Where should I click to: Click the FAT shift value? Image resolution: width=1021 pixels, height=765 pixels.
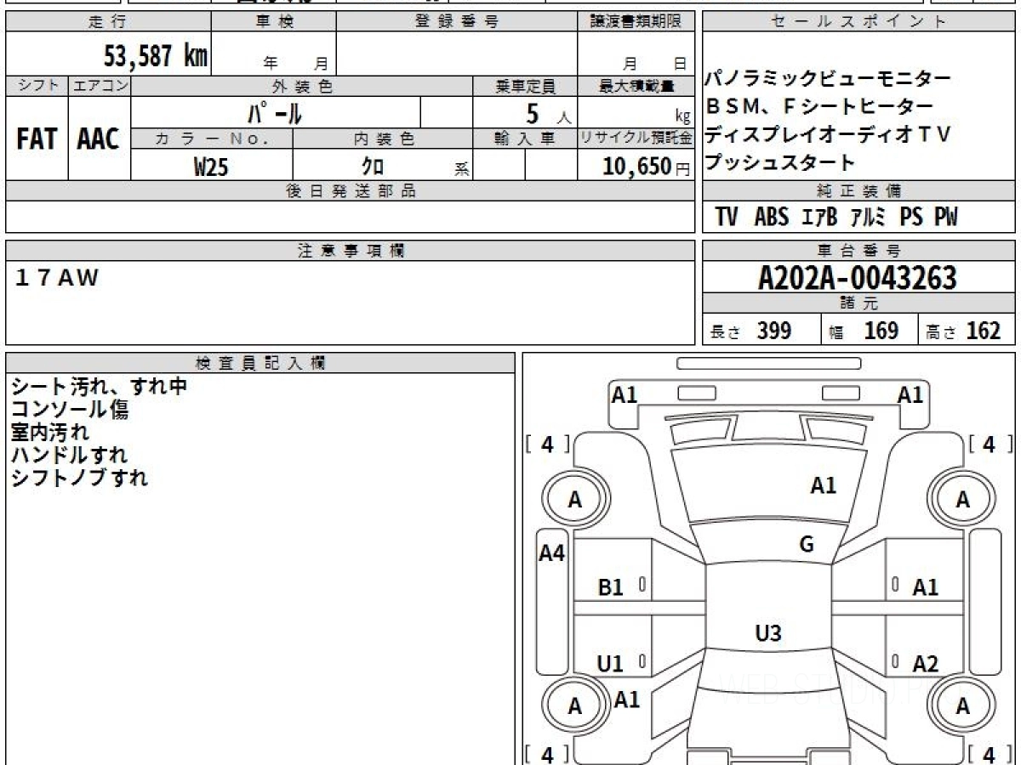point(37,139)
